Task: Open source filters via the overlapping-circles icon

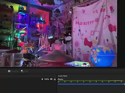Action: point(22,71)
